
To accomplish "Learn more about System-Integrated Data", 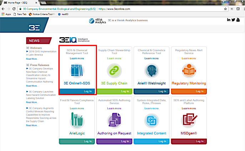I will click(152, 108).
